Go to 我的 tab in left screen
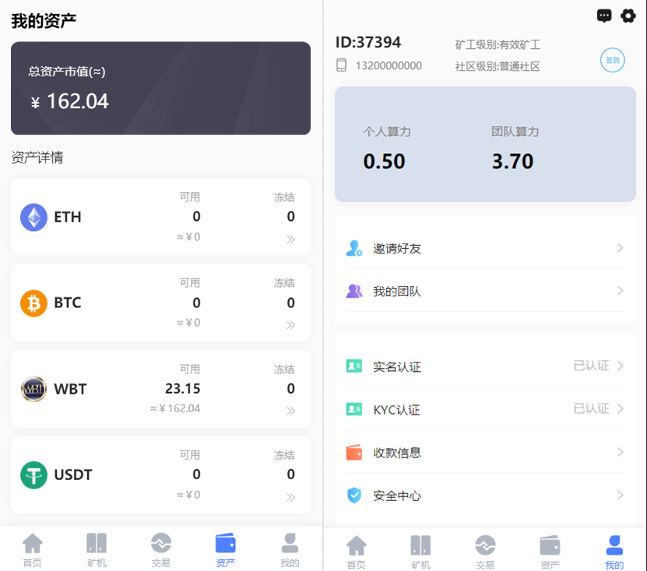The width and height of the screenshot is (647, 571). tap(290, 549)
